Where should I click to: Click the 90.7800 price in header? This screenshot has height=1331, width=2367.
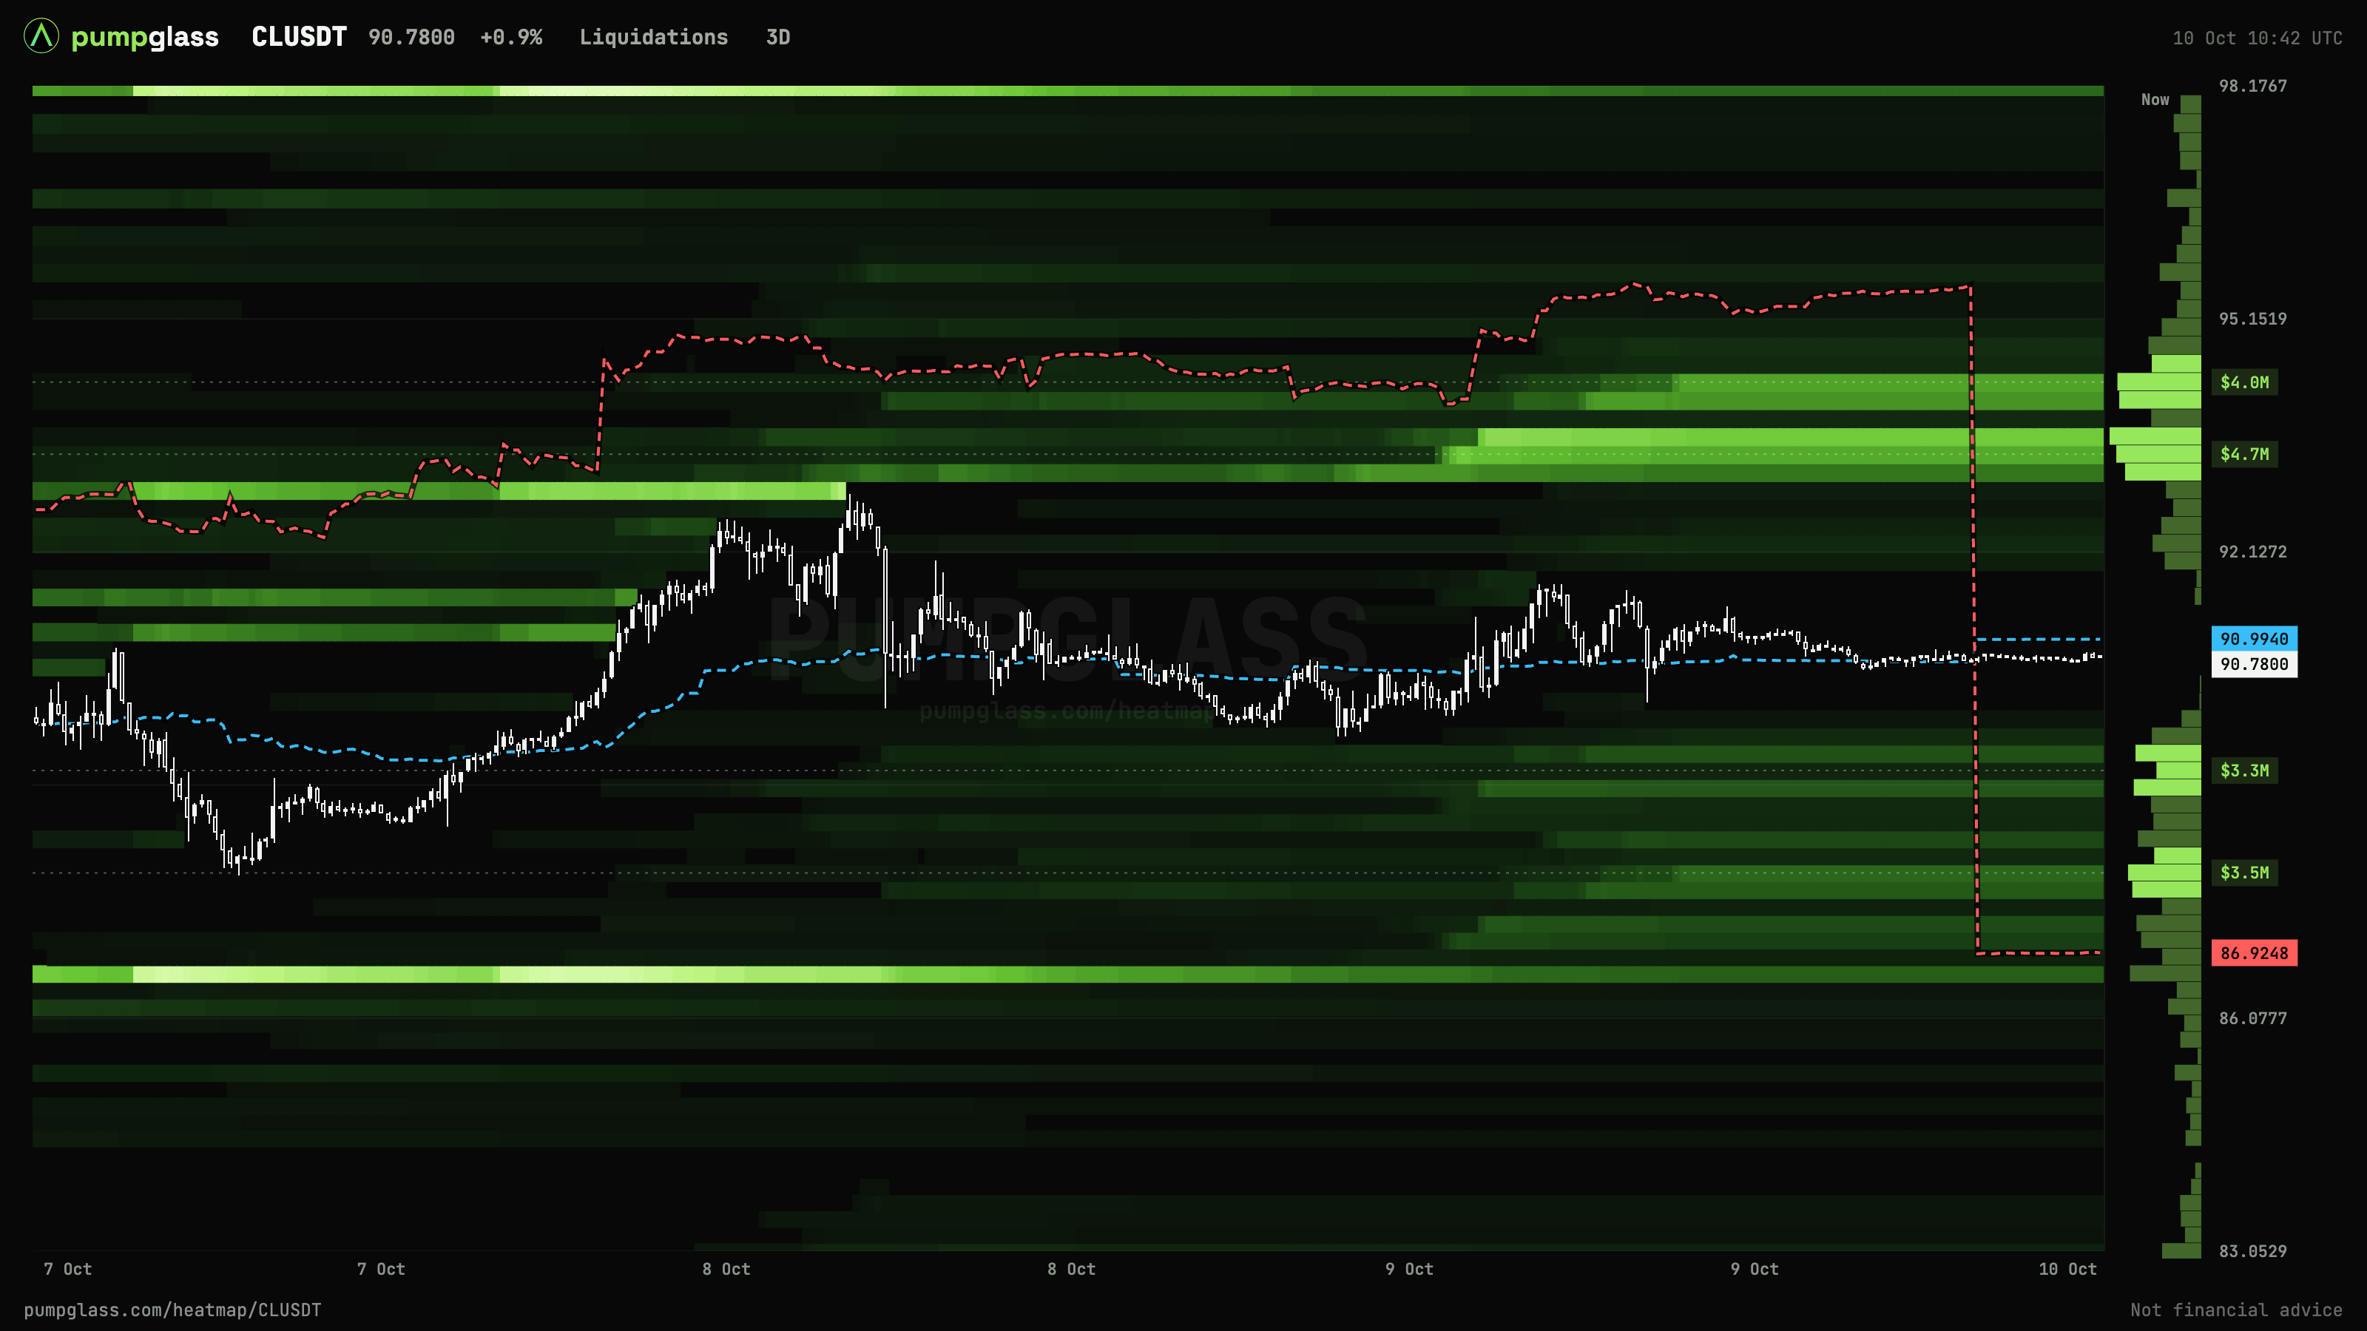coord(412,37)
